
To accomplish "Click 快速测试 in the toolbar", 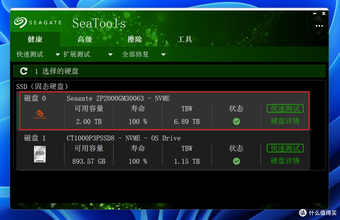I will point(30,54).
